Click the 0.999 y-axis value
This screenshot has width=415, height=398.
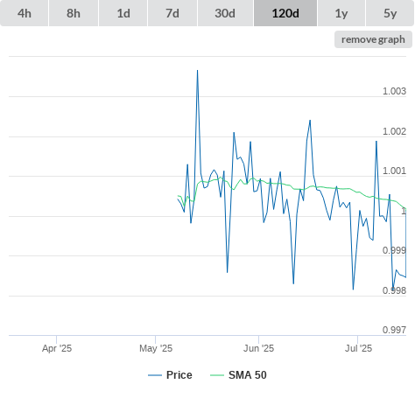(x=394, y=250)
